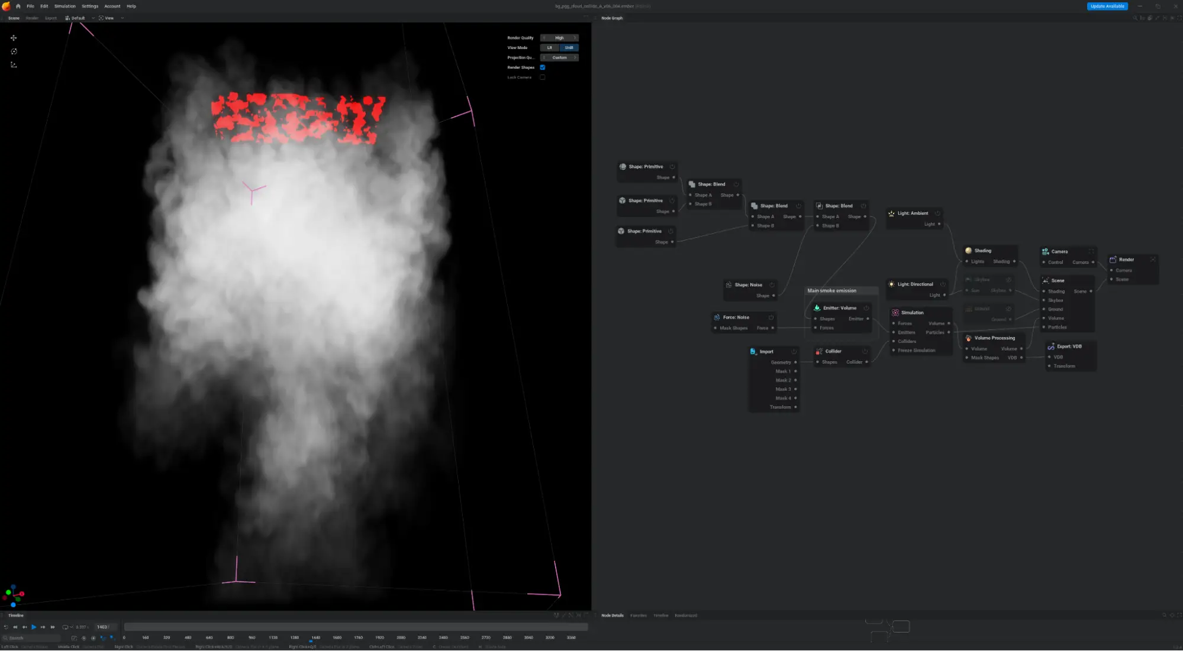This screenshot has width=1183, height=651.
Task: Click the home icon in the menu bar
Action: pos(18,6)
